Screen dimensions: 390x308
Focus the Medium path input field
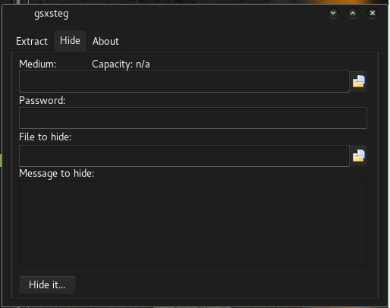[x=184, y=82]
